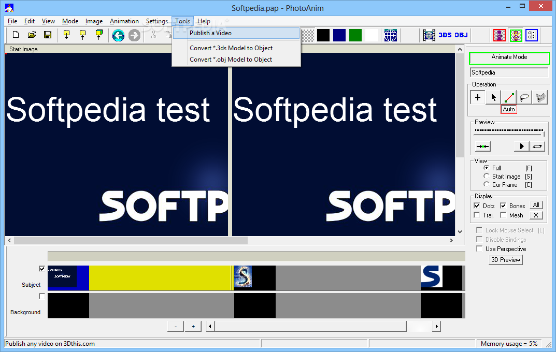Select the green background color swatch
Image resolution: width=556 pixels, height=352 pixels.
[x=355, y=35]
